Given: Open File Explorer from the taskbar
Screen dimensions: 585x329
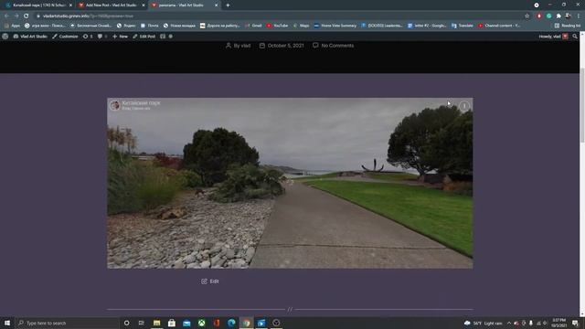Looking at the screenshot, I should 156,323.
